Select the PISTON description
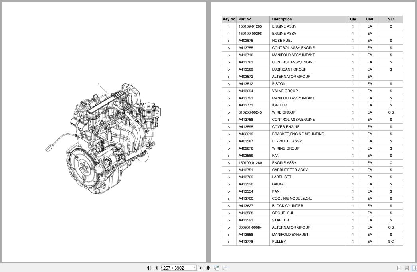The image size is (417, 272). pyautogui.click(x=279, y=84)
